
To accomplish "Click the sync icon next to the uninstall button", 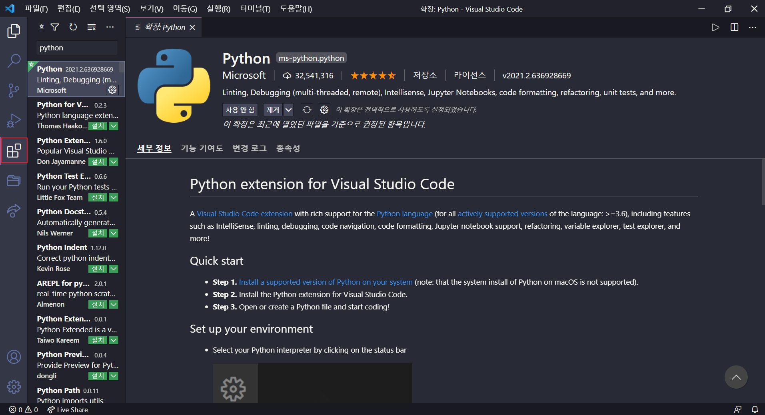I will 307,110.
